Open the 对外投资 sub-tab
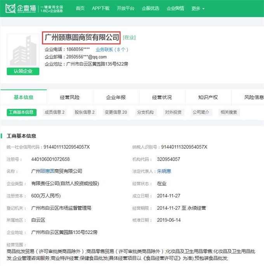 click(173, 112)
